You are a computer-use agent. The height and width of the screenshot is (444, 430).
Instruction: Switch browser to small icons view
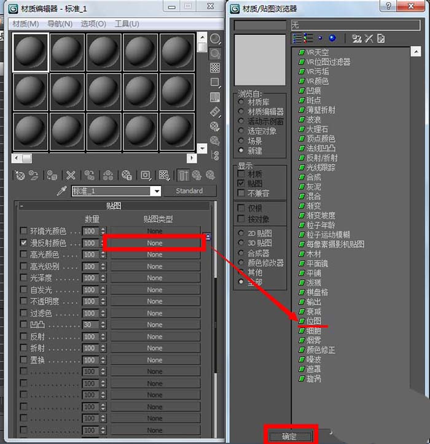(x=321, y=38)
